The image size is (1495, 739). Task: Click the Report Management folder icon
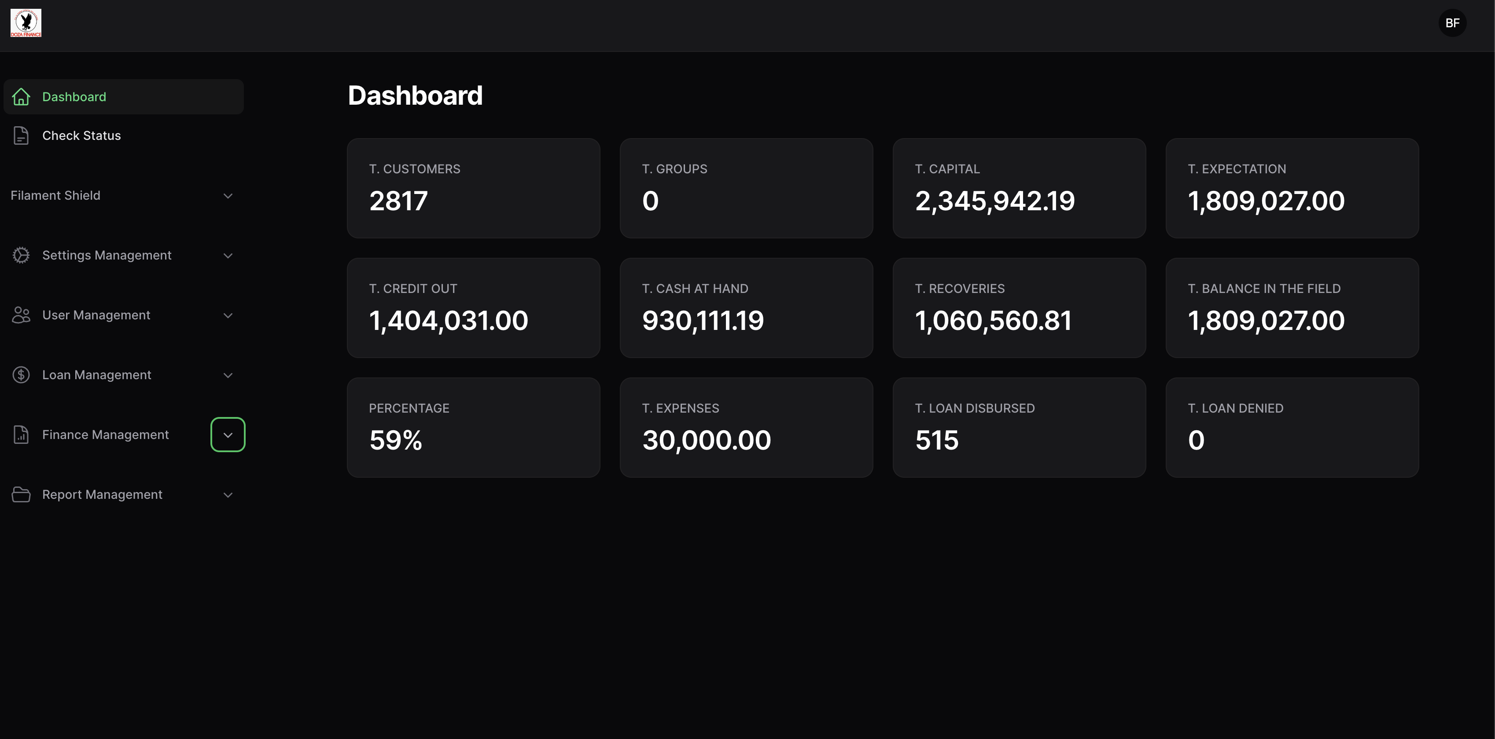pyautogui.click(x=21, y=494)
